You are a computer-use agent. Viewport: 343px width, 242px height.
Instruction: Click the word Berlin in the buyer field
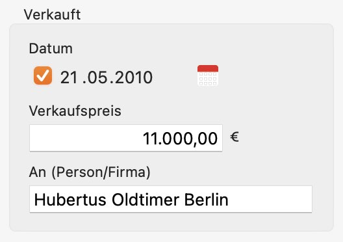coord(207,200)
